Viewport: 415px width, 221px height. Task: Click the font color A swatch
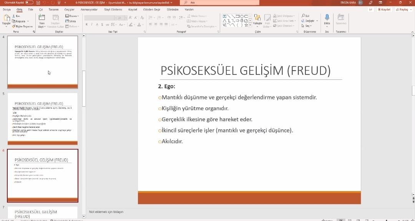[139, 25]
